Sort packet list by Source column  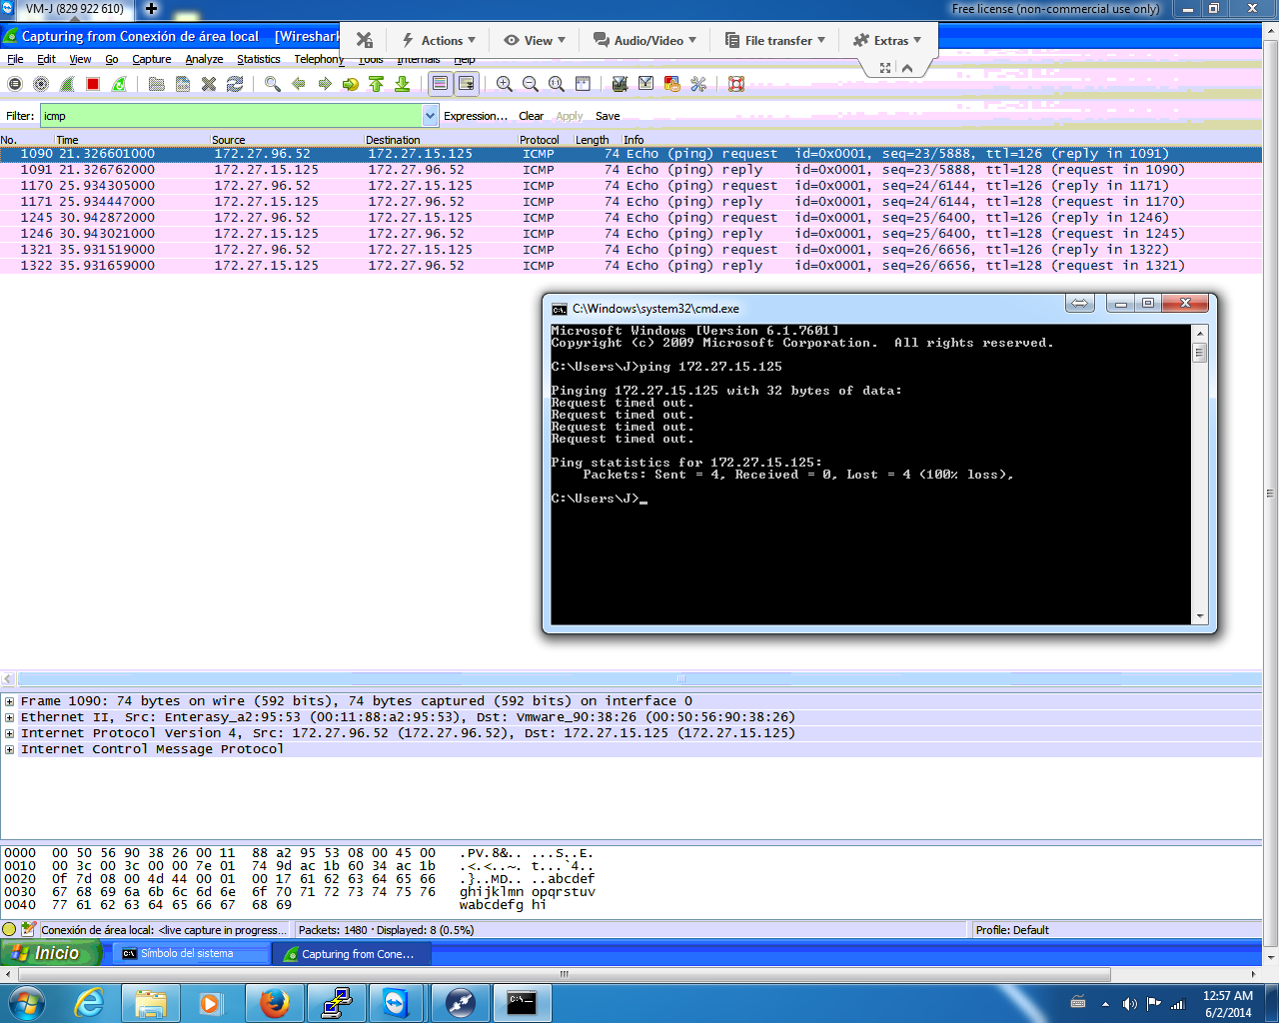pos(286,140)
